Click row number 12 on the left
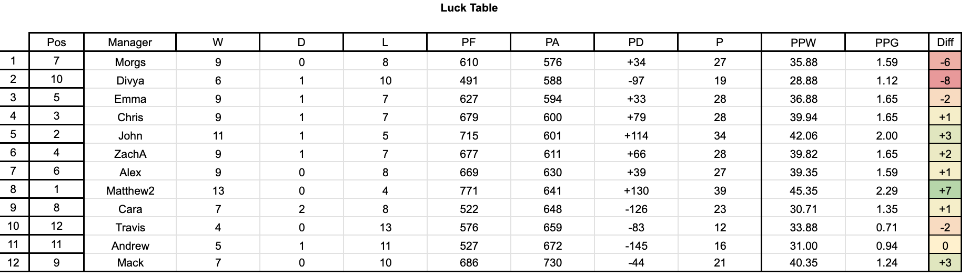Image resolution: width=969 pixels, height=277 pixels. [13, 263]
